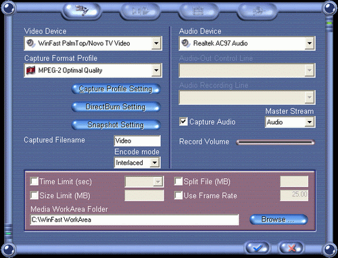Confirm settings with the blue checkmark icon
Screen dimensions: 338x258
tap(258, 248)
